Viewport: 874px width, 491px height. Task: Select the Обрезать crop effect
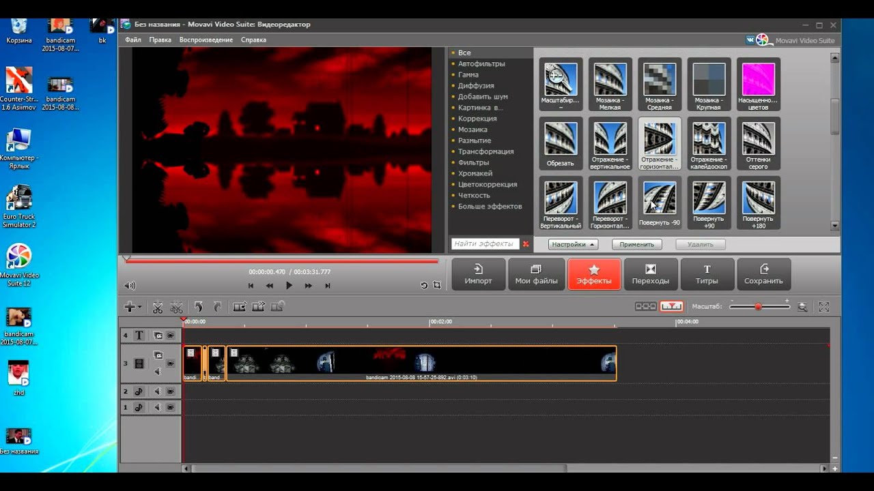(561, 144)
